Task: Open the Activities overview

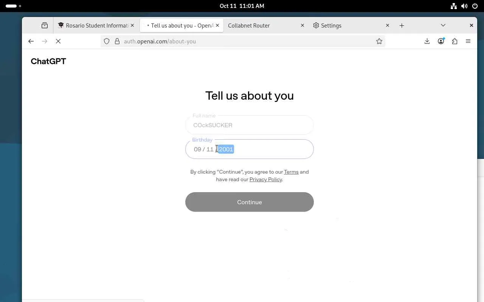Action: point(13,6)
